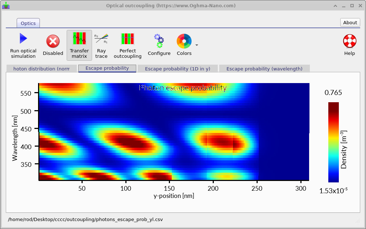The width and height of the screenshot is (366, 229).
Task: Select the Escape probability tab
Action: coord(107,68)
